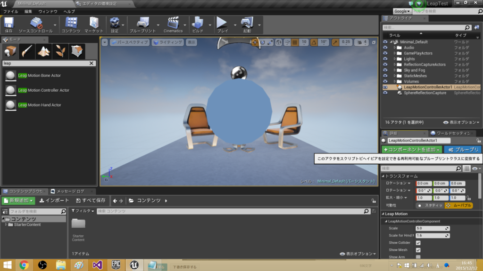The height and width of the screenshot is (271, 483).
Task: Open the Help (ヘルプ) menu
Action: 69,11
